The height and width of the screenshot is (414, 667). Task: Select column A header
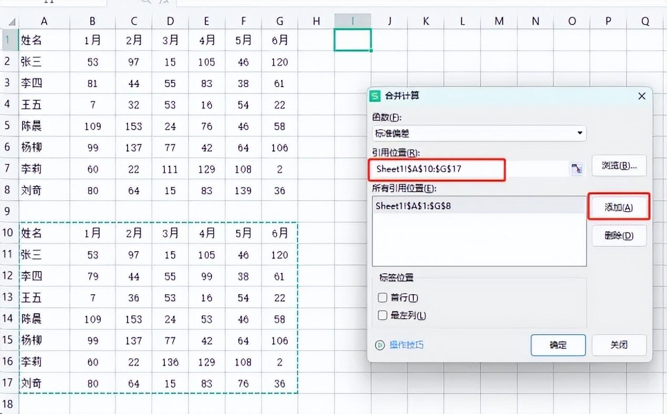(x=44, y=21)
